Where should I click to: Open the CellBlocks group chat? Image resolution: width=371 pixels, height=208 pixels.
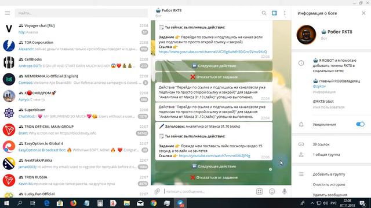tap(75, 62)
